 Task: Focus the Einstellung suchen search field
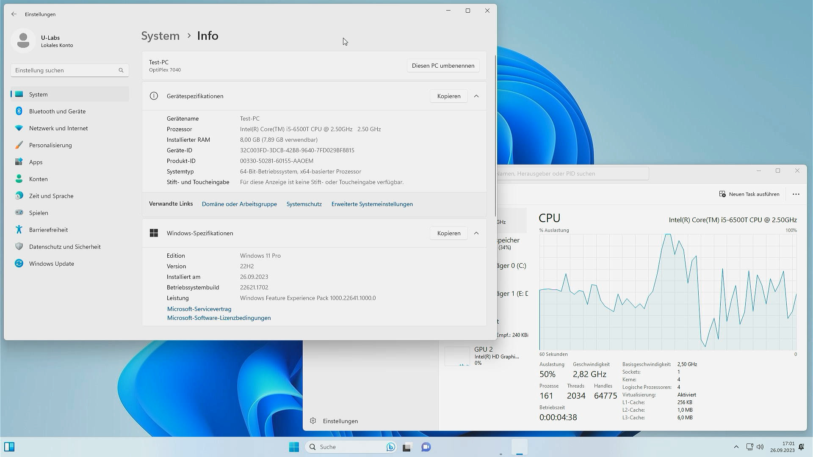[70, 70]
